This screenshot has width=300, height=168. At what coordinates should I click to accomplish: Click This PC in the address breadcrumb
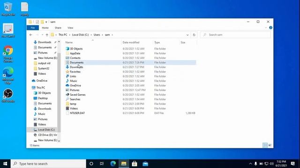(63, 35)
